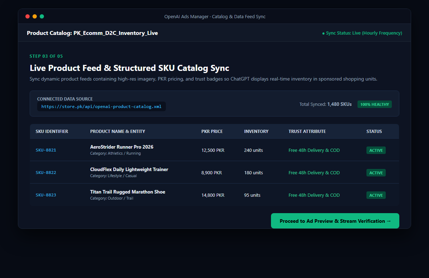
Task: Click CloudFlex Daily Lightweight Trainer product name
Action: pyautogui.click(x=129, y=169)
